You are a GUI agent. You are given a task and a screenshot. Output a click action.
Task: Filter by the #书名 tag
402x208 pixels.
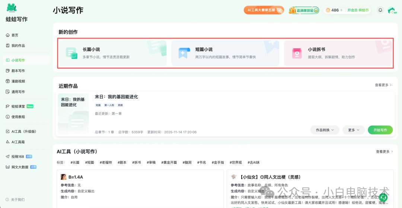tap(201, 162)
